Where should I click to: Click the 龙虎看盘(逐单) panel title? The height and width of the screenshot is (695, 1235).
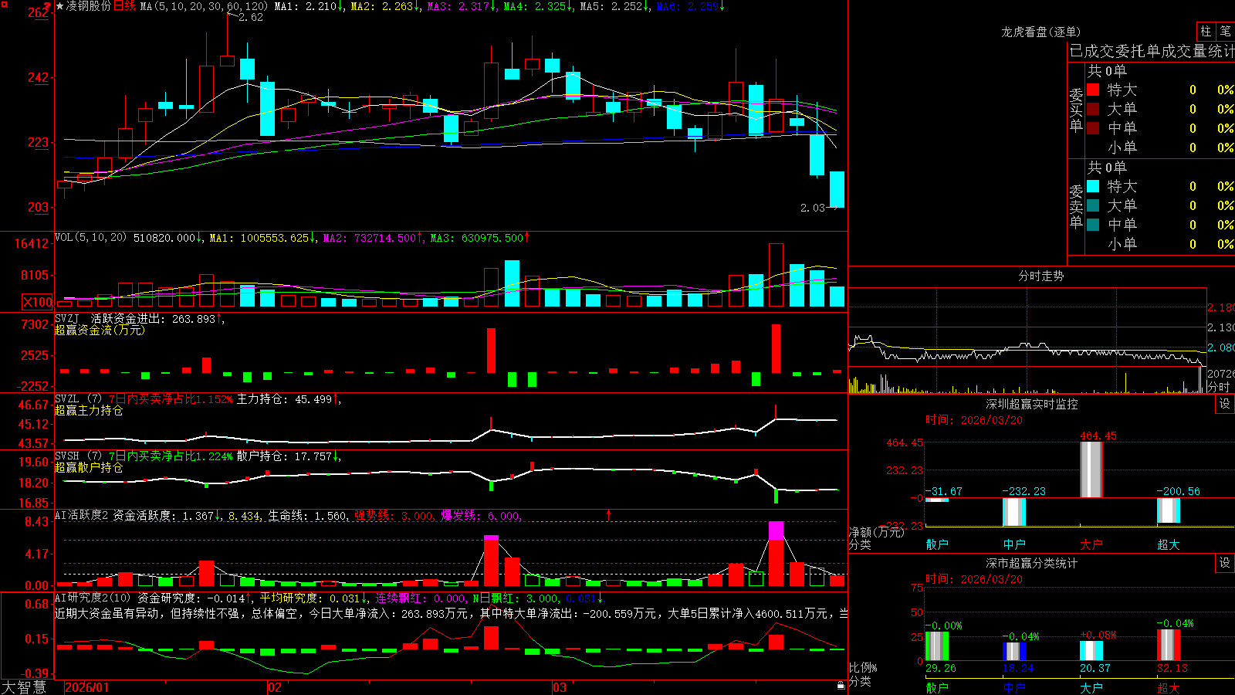tap(1040, 32)
